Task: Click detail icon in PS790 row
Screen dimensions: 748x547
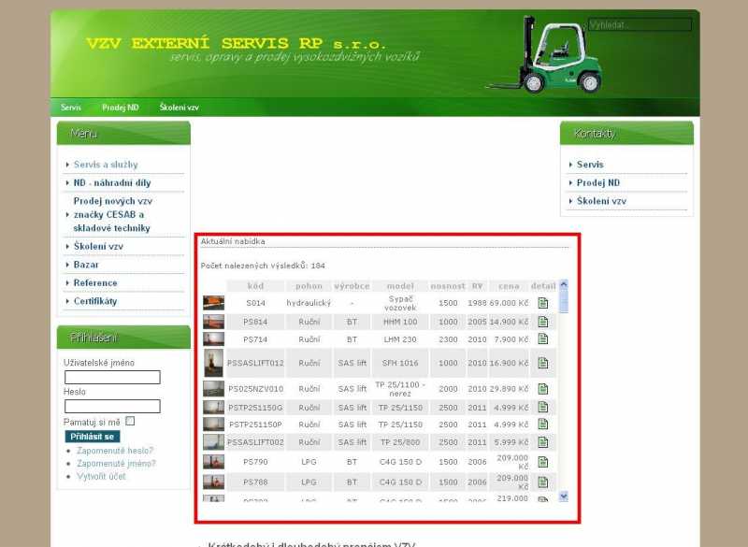Action: pyautogui.click(x=542, y=462)
